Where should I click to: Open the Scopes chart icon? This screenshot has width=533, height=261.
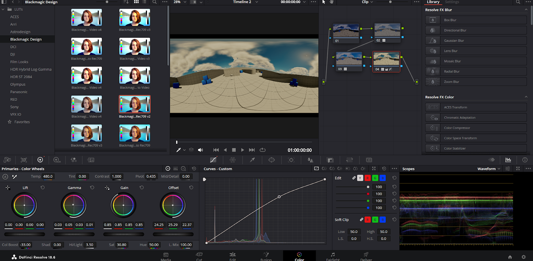pos(508,160)
